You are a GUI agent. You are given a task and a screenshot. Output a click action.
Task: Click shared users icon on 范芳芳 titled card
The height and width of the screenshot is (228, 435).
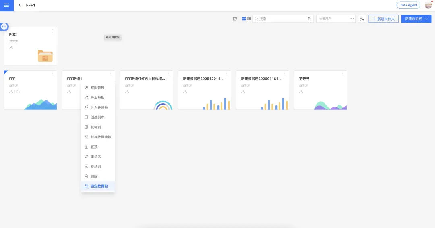[x=301, y=92]
